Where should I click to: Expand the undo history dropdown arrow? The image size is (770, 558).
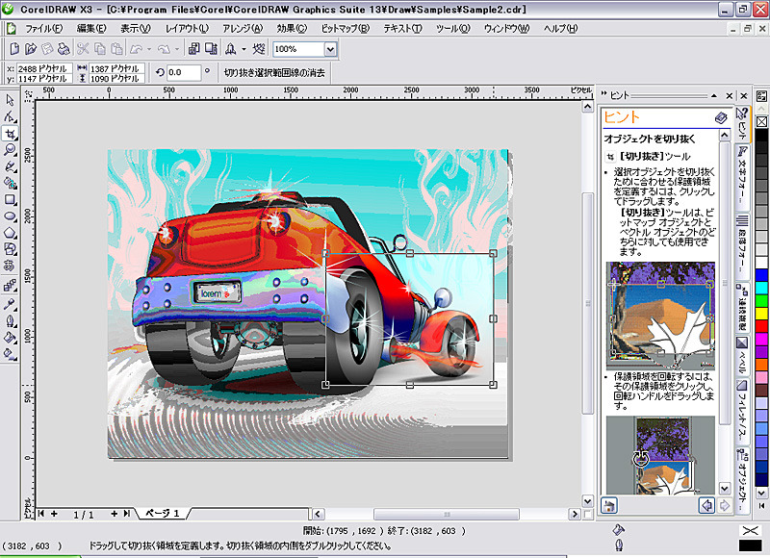[x=149, y=49]
